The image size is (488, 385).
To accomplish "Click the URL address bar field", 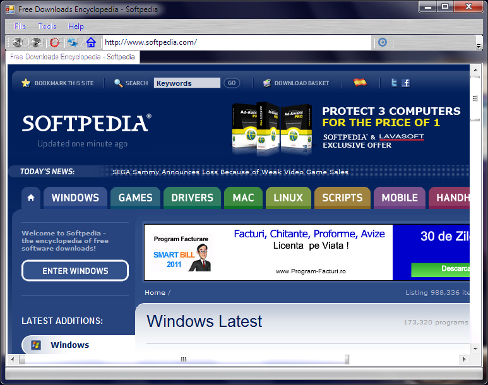I will (237, 42).
